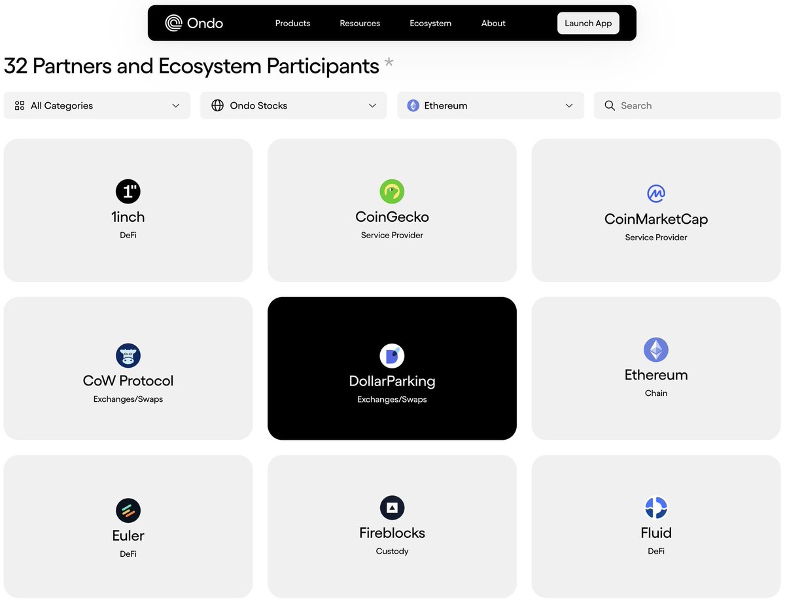
Task: Click the Euler logo icon
Action: click(128, 510)
